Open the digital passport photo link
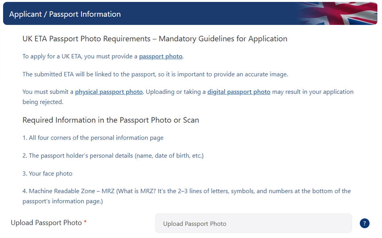Screen dimensions: 382x238 [238, 92]
